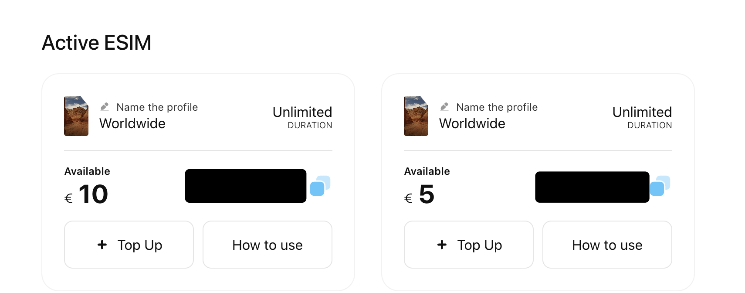Open How to use for €5 eSIM

coord(607,245)
